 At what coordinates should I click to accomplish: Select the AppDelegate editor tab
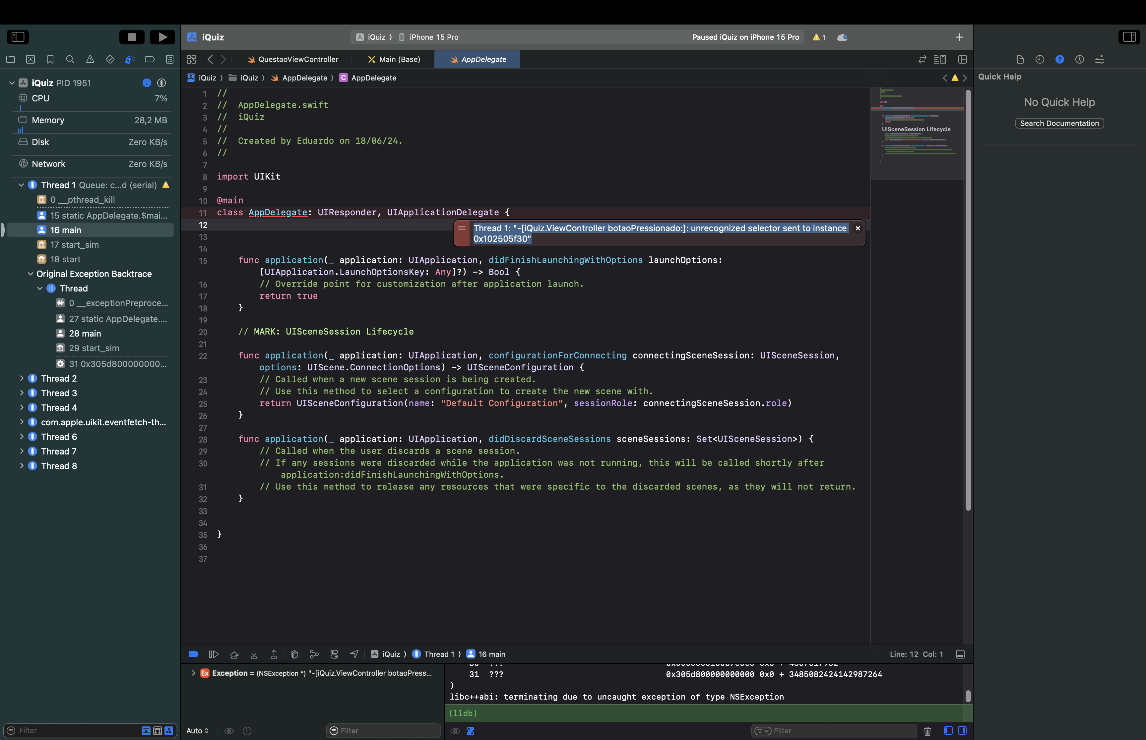477,59
